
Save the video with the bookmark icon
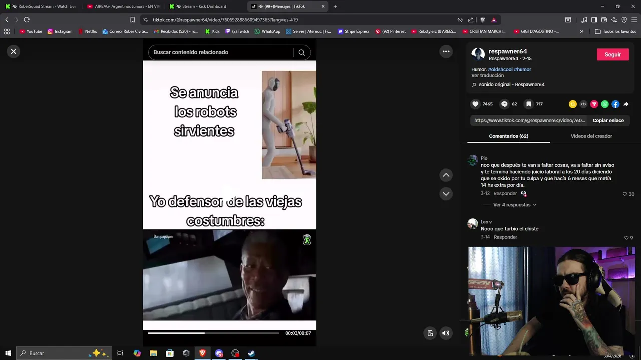click(528, 104)
